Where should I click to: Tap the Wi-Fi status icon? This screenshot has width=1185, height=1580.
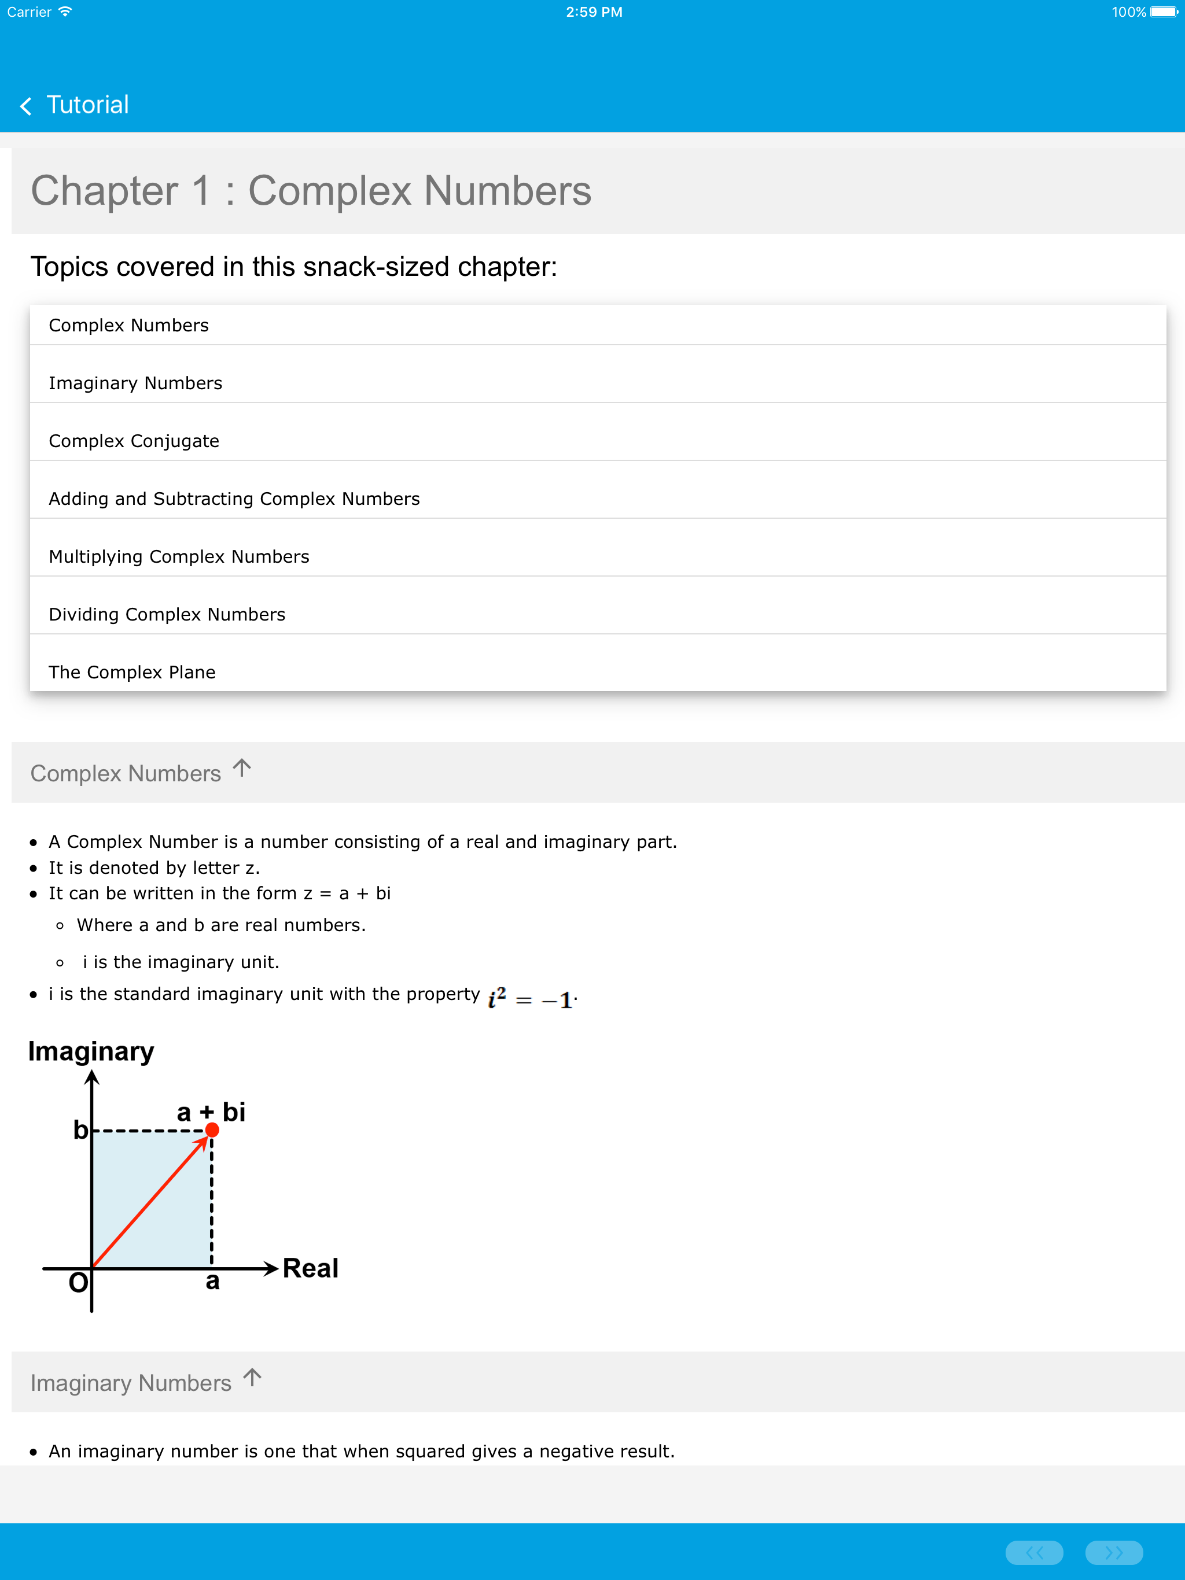pos(65,12)
